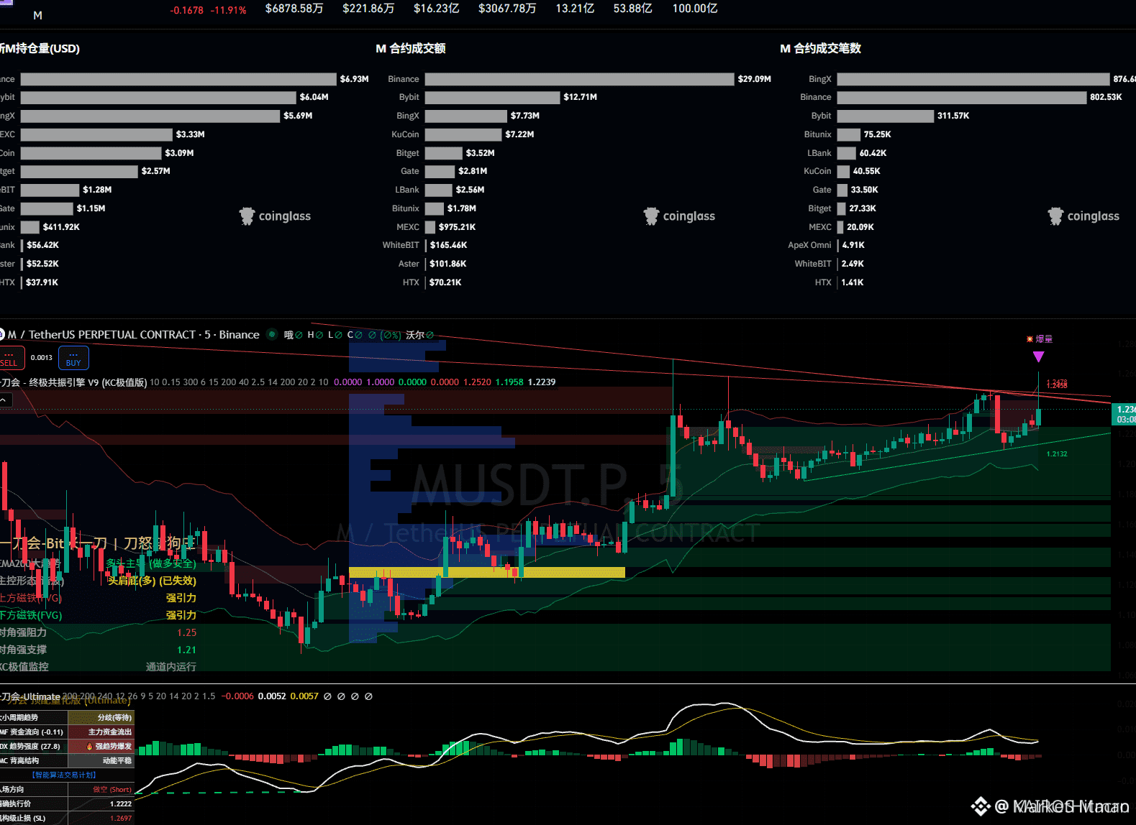Click the coinglass logo in the 合约成交笔数 chart
The image size is (1136, 825).
click(x=1084, y=216)
